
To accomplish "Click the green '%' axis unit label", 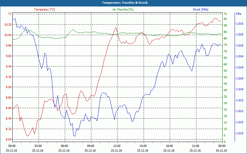I will pos(225,14).
